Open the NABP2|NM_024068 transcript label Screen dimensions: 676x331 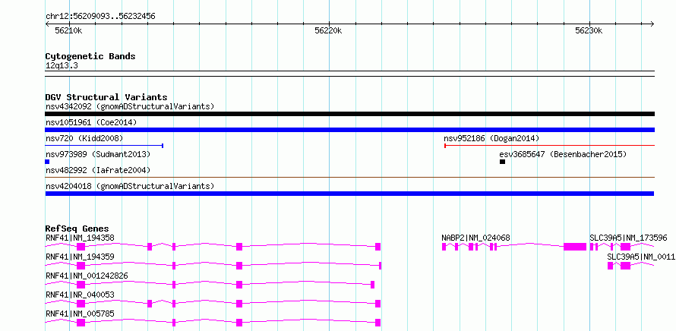pyautogui.click(x=476, y=238)
